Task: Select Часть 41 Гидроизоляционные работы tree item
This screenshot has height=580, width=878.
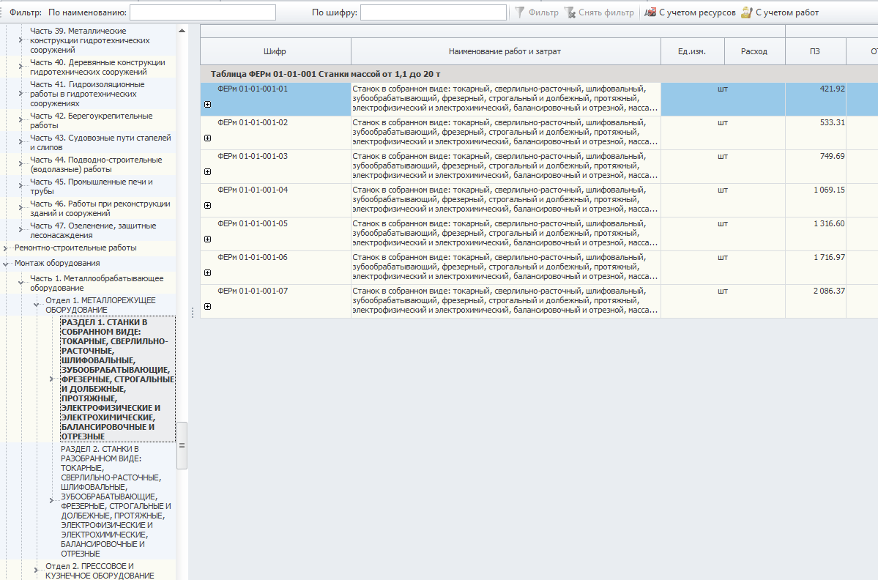Action: coord(87,94)
